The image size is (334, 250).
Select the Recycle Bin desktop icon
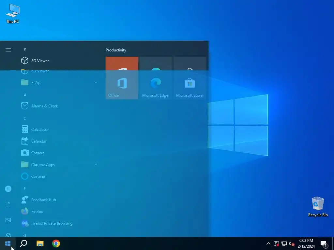pyautogui.click(x=318, y=207)
